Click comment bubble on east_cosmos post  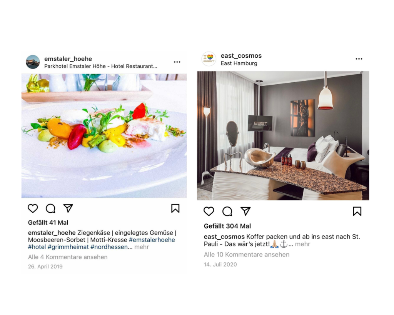pos(227,211)
